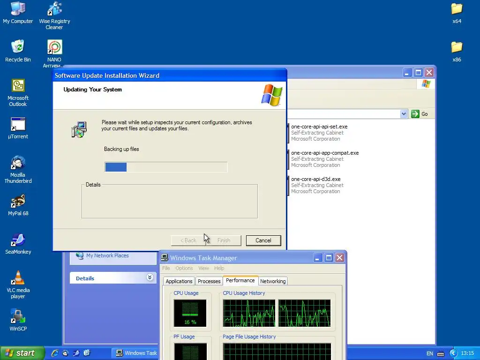Image resolution: width=480 pixels, height=360 pixels.
Task: Click the disabled Finish button
Action: click(224, 240)
